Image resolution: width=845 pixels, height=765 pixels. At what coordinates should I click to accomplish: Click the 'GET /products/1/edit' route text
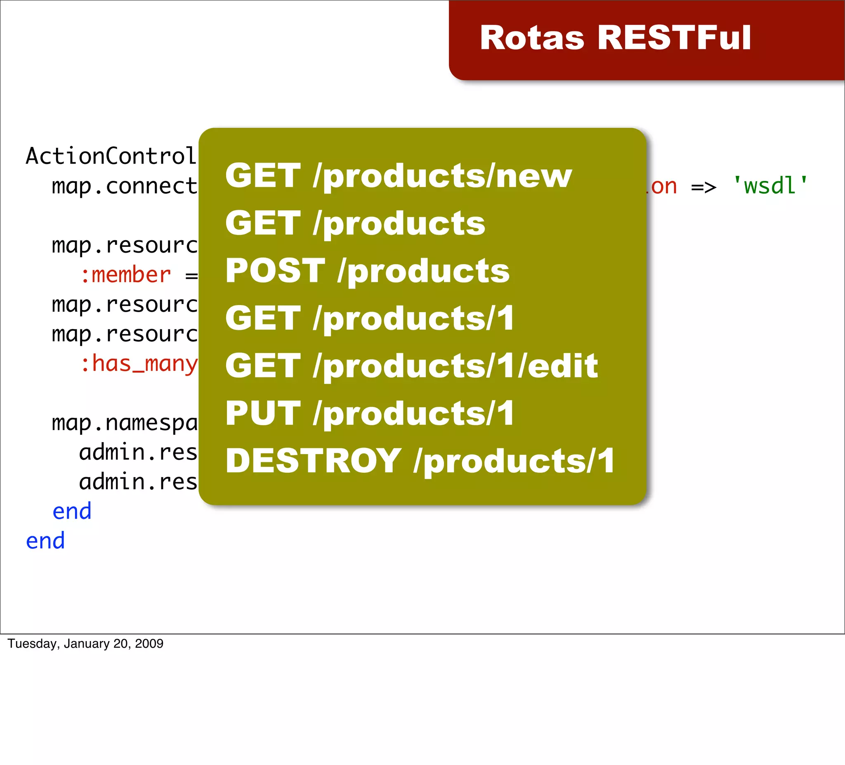tap(411, 366)
